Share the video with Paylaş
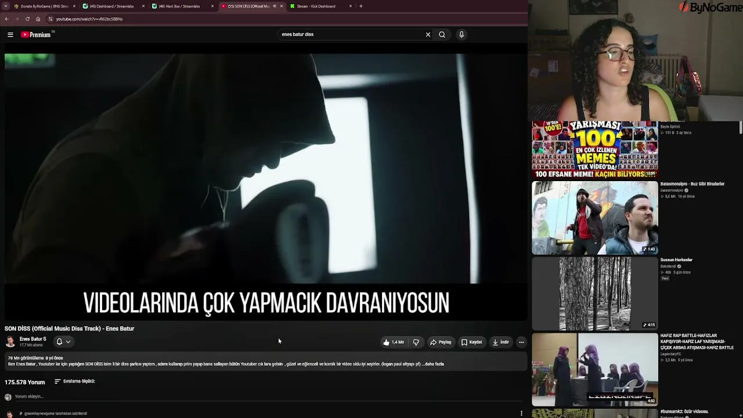743x418 pixels. pyautogui.click(x=441, y=343)
